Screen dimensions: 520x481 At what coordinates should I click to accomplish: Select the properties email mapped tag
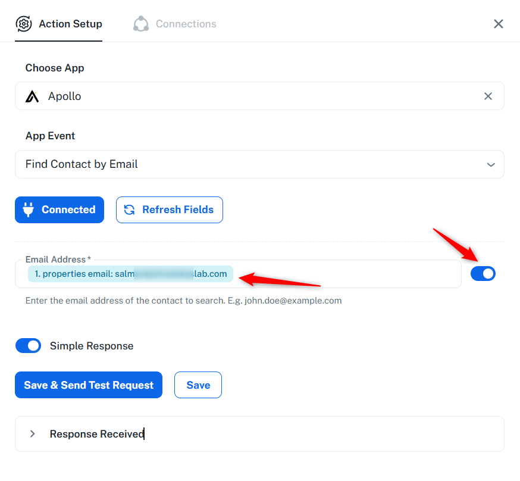point(131,274)
